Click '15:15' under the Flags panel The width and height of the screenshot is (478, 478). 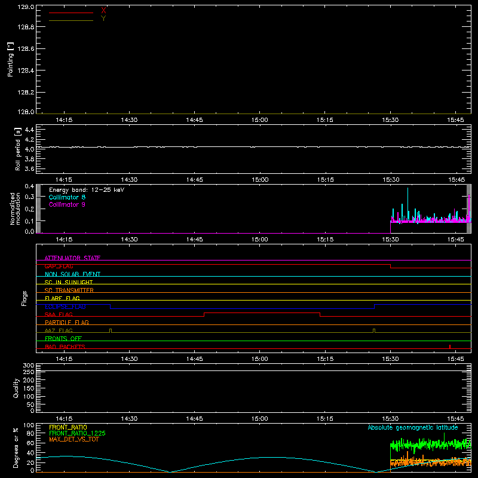point(325,359)
